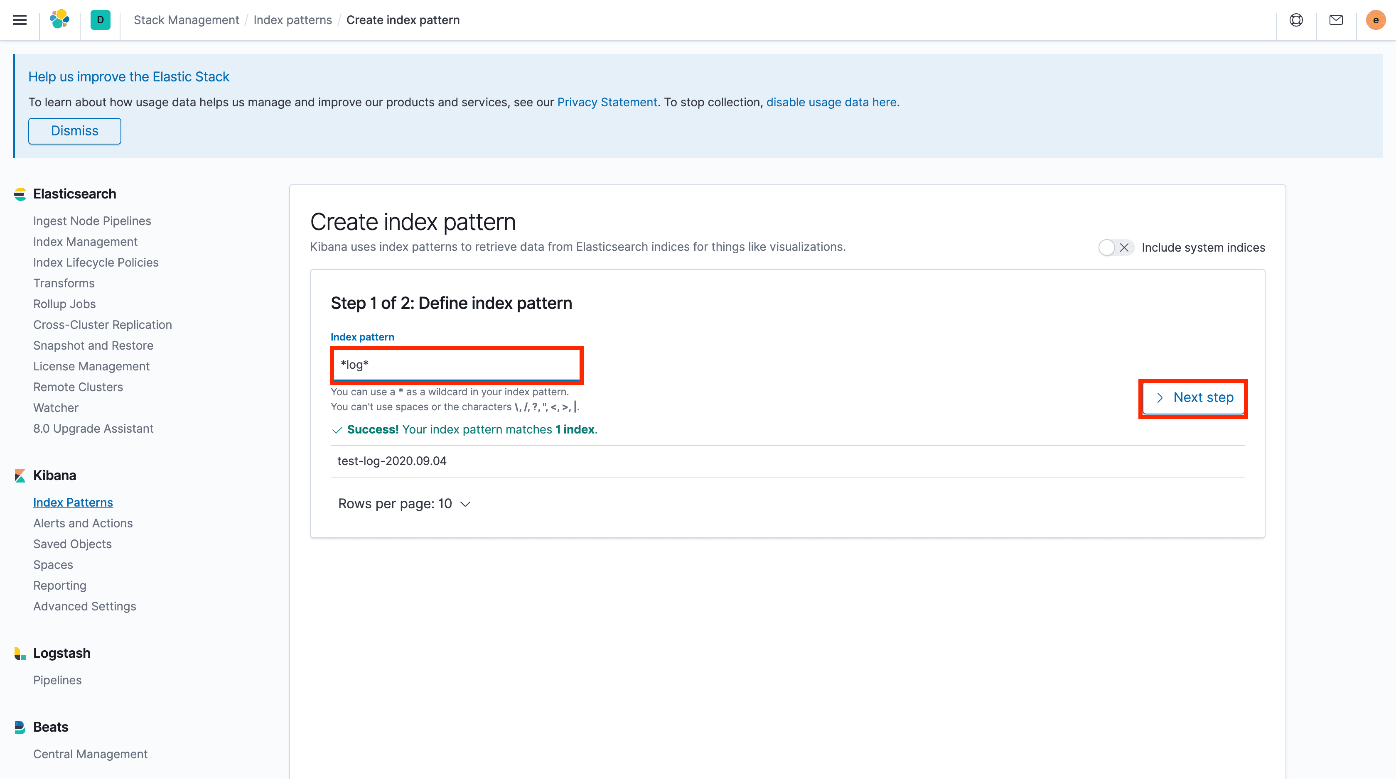Dismiss the usage data banner
The height and width of the screenshot is (779, 1396).
pyautogui.click(x=75, y=131)
